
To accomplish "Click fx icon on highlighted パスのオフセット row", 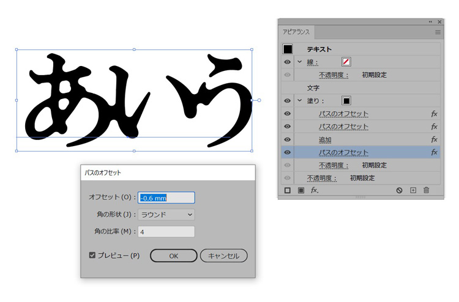I will click(434, 152).
